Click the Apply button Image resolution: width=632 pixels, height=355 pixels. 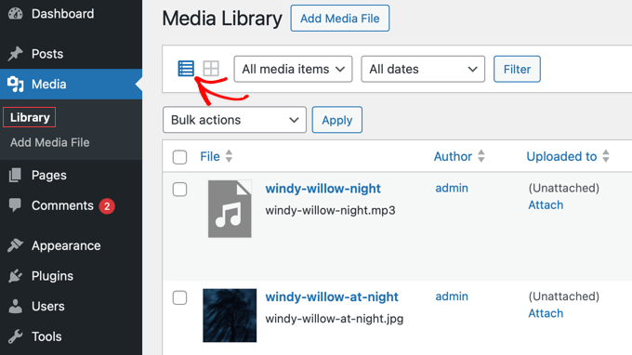(337, 120)
